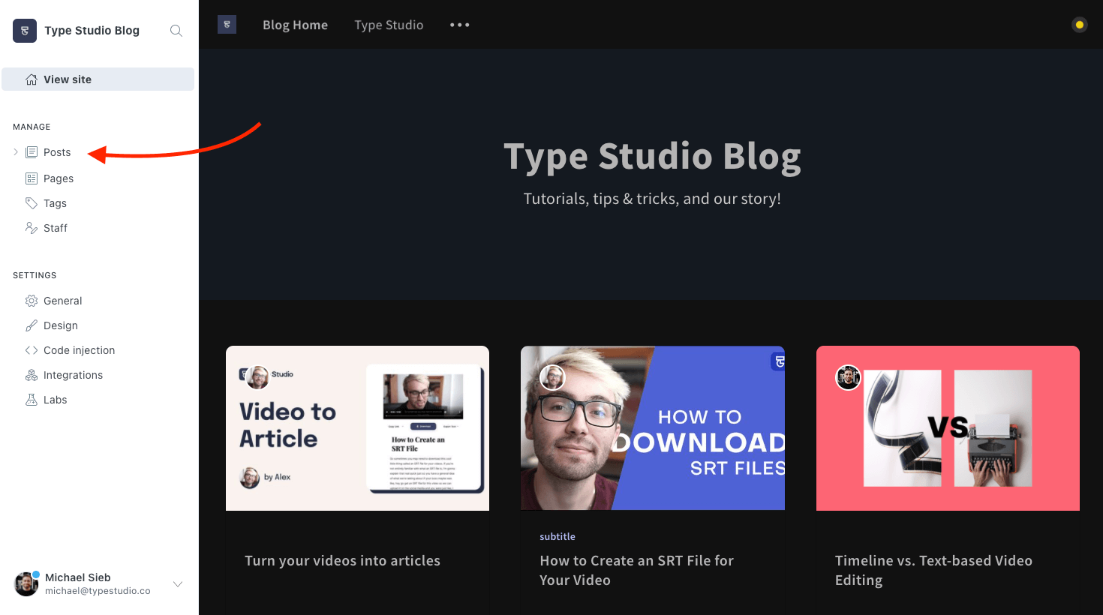Image resolution: width=1103 pixels, height=615 pixels.
Task: Click the film versus typewriter thumbnail
Action: [x=948, y=428]
